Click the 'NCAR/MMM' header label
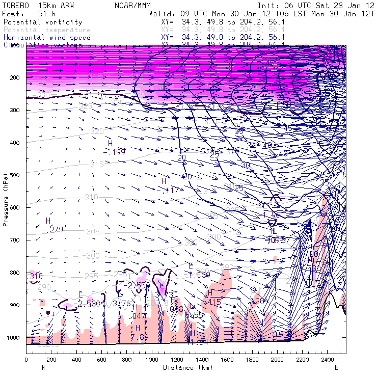 coord(133,5)
